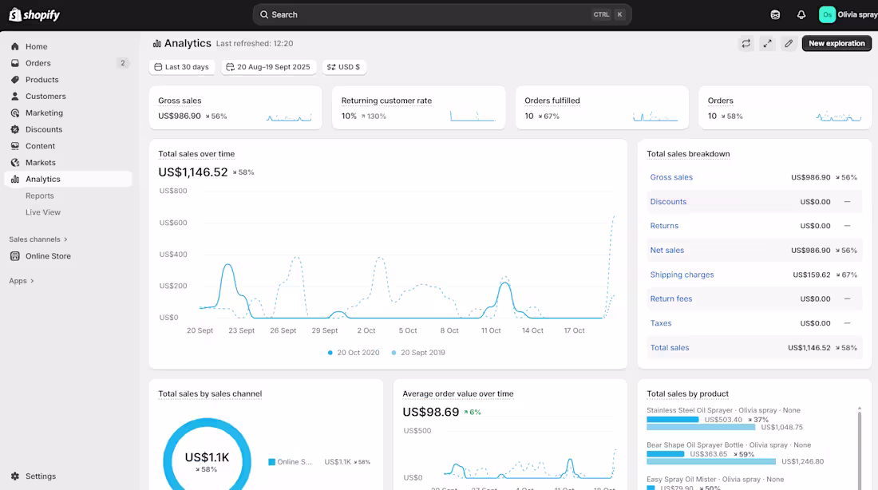Image resolution: width=878 pixels, height=490 pixels.
Task: Click the Products tag icon
Action: (x=15, y=80)
